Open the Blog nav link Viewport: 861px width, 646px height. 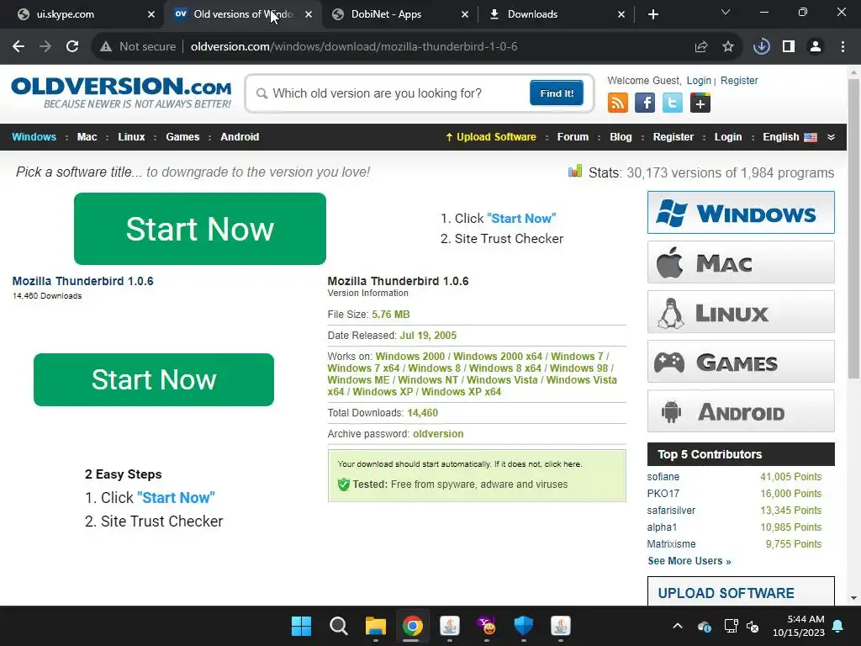(x=621, y=137)
